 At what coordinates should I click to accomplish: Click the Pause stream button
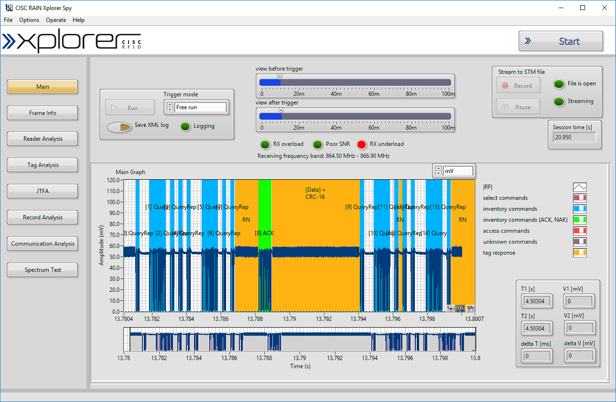coord(518,107)
